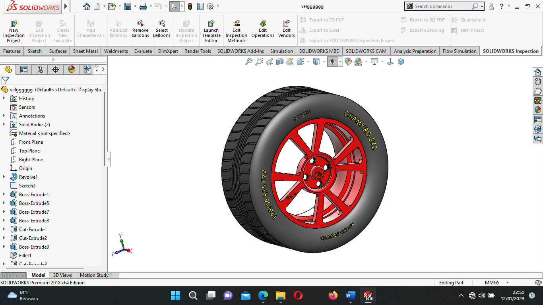Switch to the SOLIDWORKS CAM tab

[366, 51]
